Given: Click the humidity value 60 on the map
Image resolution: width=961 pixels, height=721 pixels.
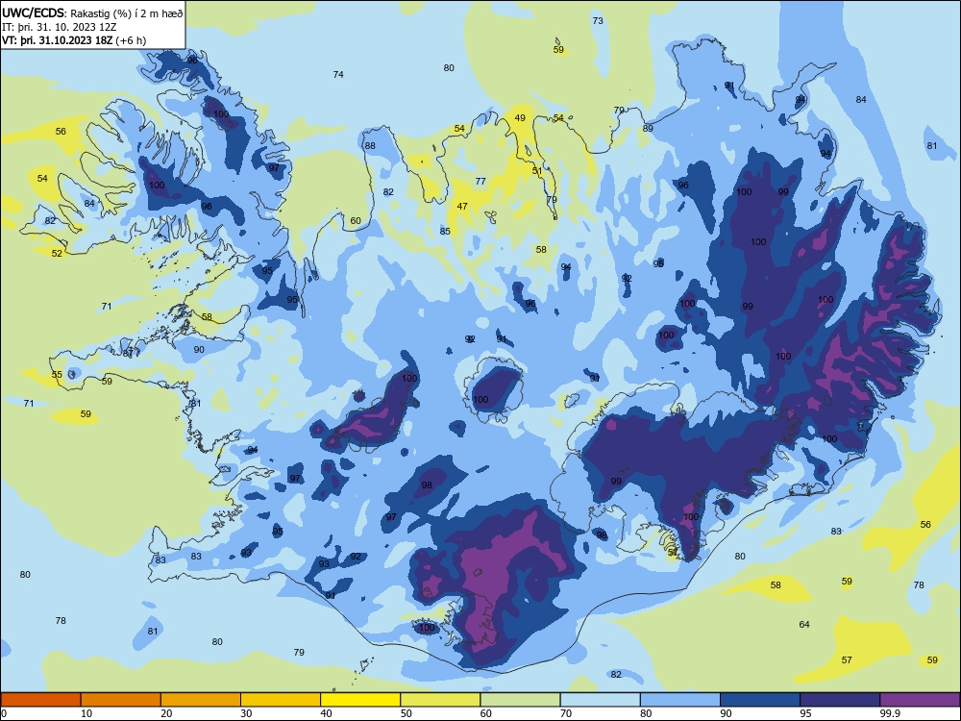Looking at the screenshot, I should pos(356,221).
